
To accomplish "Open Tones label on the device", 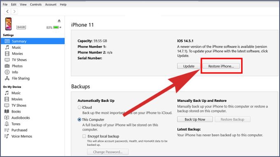I will (16, 124).
